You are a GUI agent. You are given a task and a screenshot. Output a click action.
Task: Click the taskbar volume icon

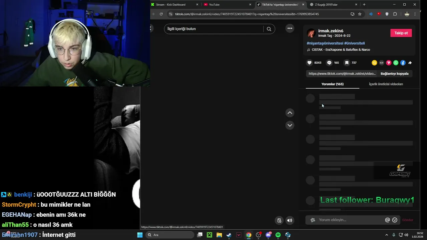click(x=406, y=235)
